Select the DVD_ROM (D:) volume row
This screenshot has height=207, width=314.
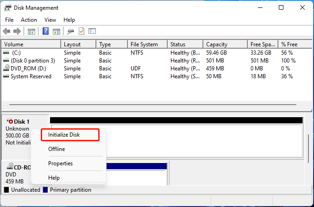coord(157,69)
